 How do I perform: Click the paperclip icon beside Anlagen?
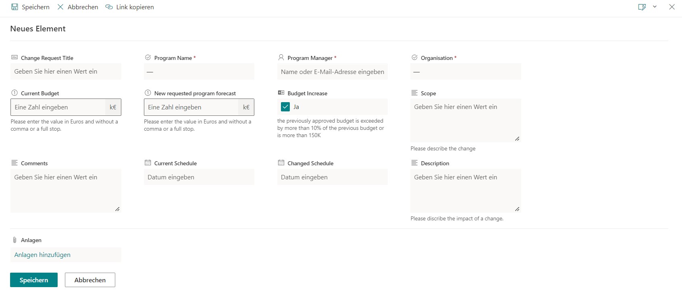pyautogui.click(x=15, y=240)
